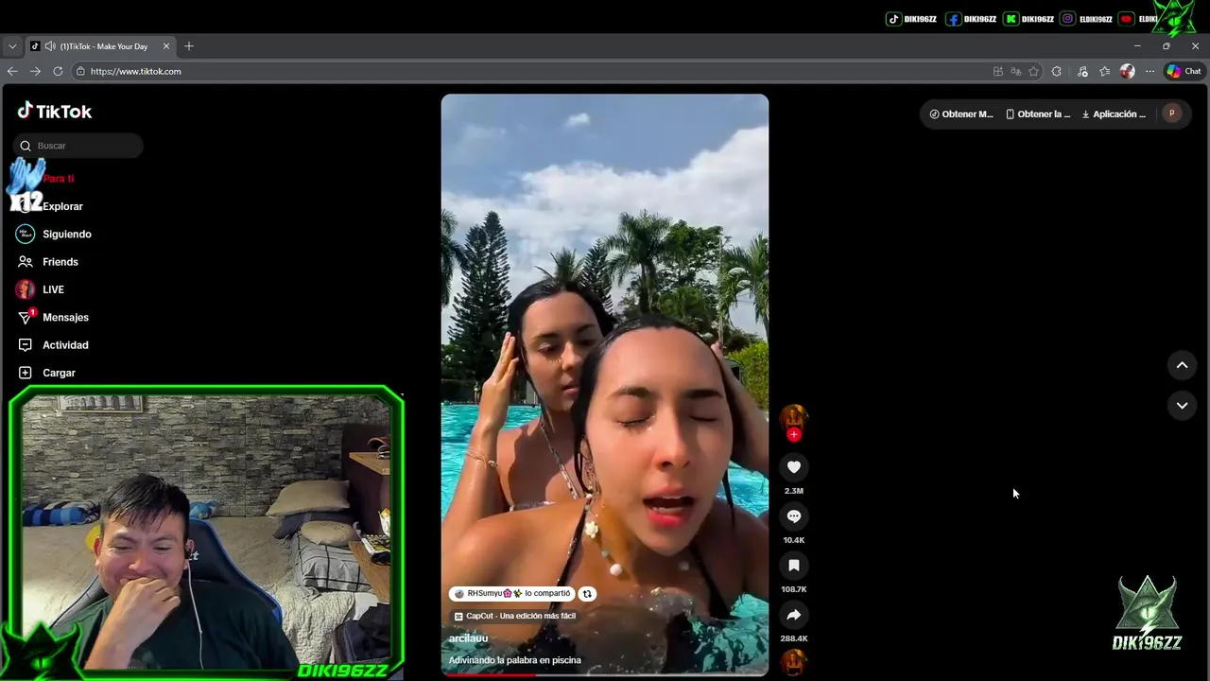Screen dimensions: 1210x681
Task: Open the browser tab search dropdown
Action: pos(12,46)
